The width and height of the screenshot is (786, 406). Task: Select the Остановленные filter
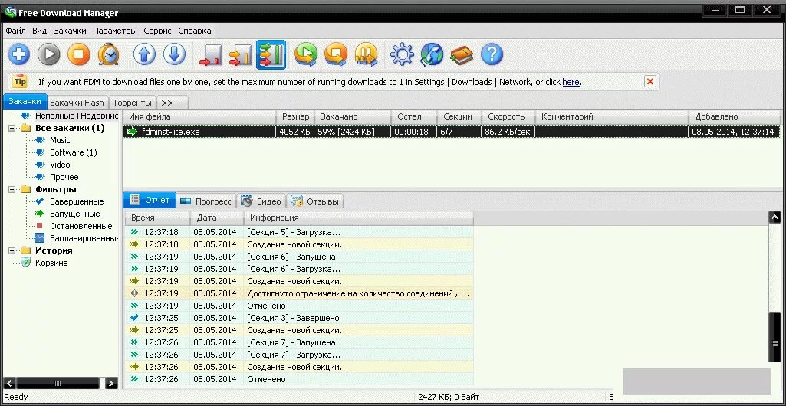pyautogui.click(x=81, y=226)
